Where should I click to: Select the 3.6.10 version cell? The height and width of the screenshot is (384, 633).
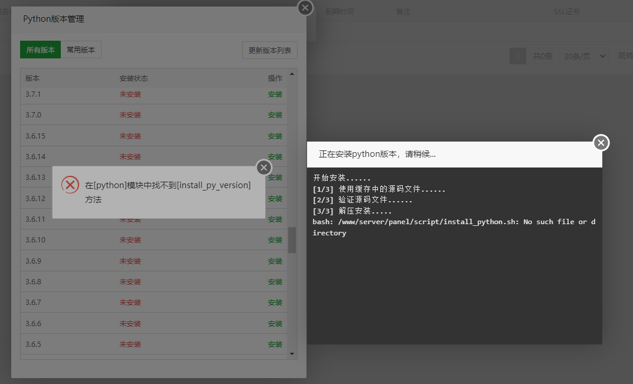pos(35,240)
